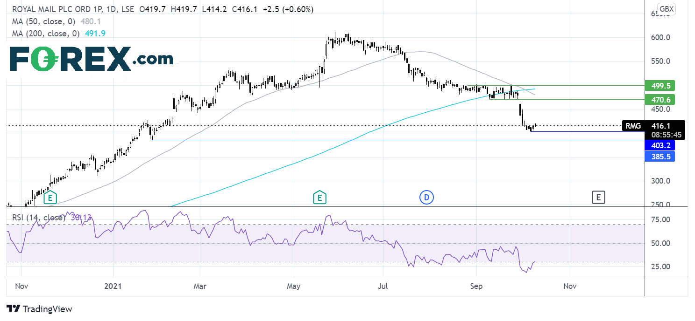This screenshot has height=321, width=695.
Task: Click the +2.5 (+0.60%) change value
Action: (x=287, y=9)
